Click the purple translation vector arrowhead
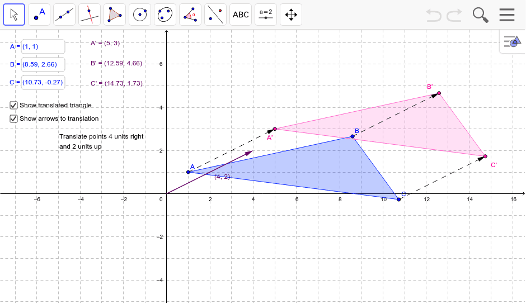The height and width of the screenshot is (304, 526). pyautogui.click(x=249, y=153)
